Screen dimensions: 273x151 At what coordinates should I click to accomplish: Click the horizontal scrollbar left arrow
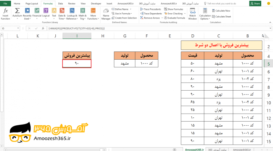5,149
